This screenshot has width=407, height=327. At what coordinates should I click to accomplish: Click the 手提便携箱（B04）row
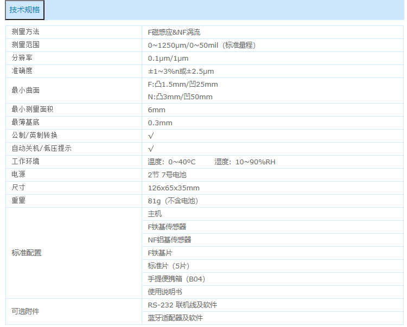176,279
